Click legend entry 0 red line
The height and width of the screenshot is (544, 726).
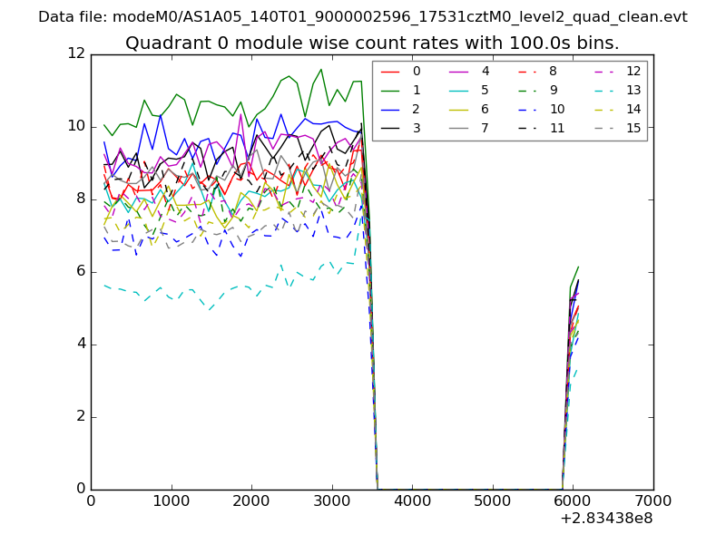(x=389, y=71)
